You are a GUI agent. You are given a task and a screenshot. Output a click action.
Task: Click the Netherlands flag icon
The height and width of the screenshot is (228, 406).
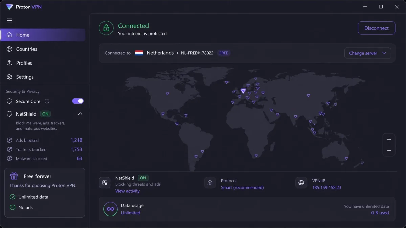click(x=139, y=53)
